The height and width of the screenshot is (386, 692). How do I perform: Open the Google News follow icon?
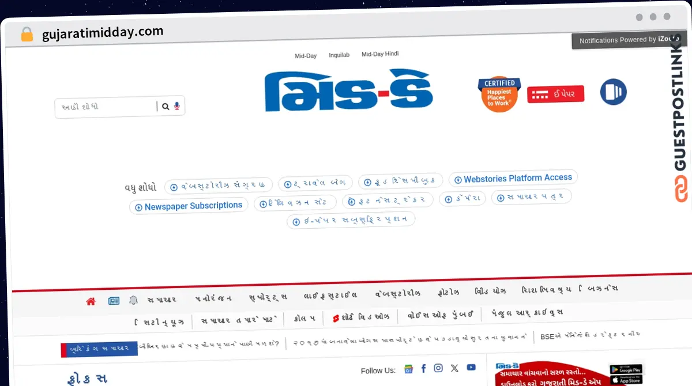click(x=408, y=369)
